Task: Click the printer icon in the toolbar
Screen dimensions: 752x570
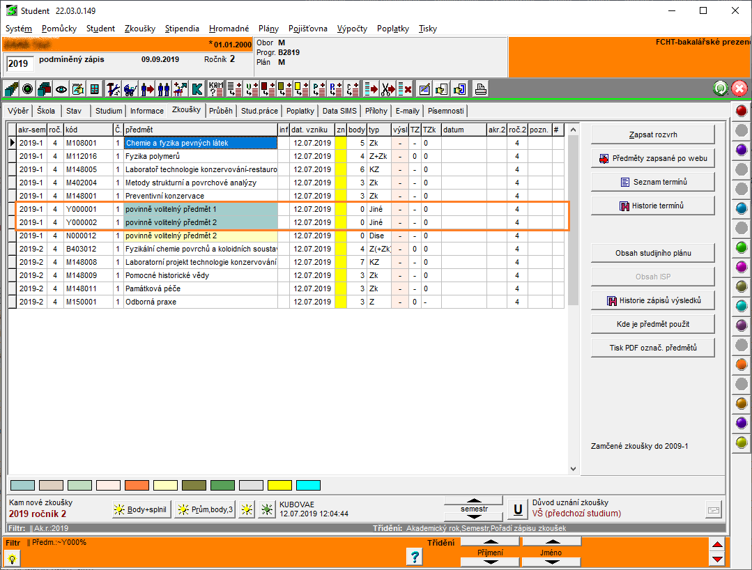Action: (x=480, y=89)
